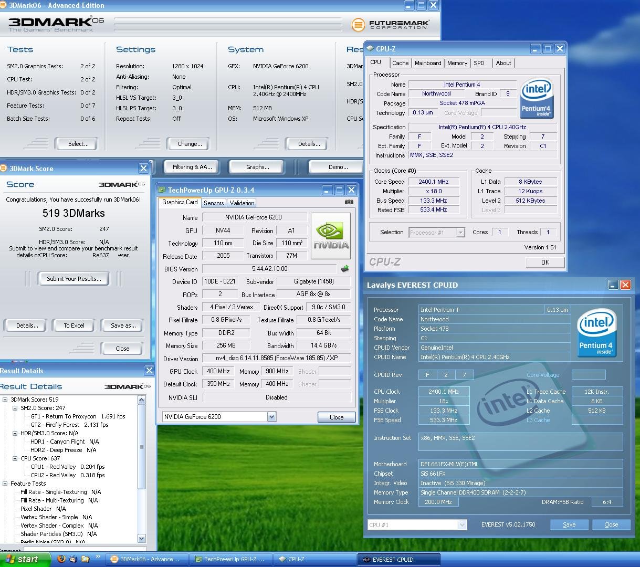Viewport: 640px width, 567px height.
Task: Select the HDR1 - Canyon Flight row
Action: (x=65, y=442)
